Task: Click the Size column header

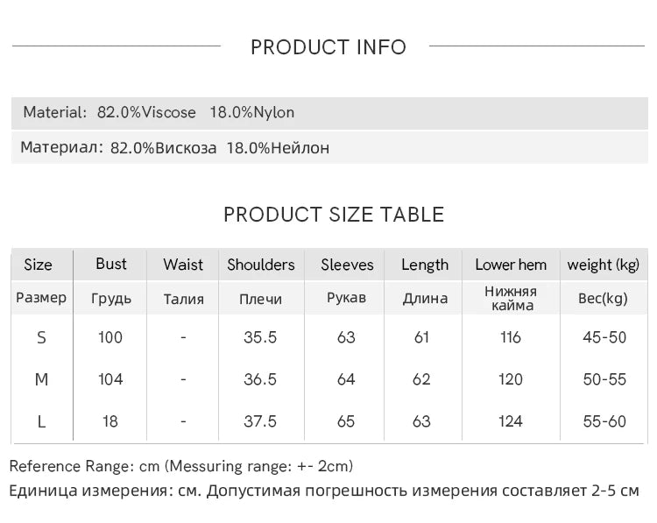Action: [39, 265]
